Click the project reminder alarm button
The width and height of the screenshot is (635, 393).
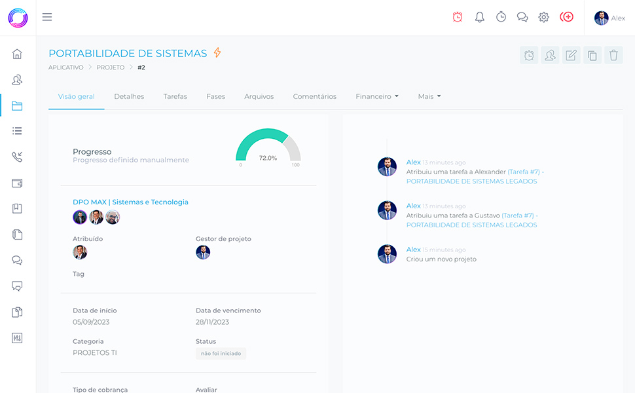529,55
